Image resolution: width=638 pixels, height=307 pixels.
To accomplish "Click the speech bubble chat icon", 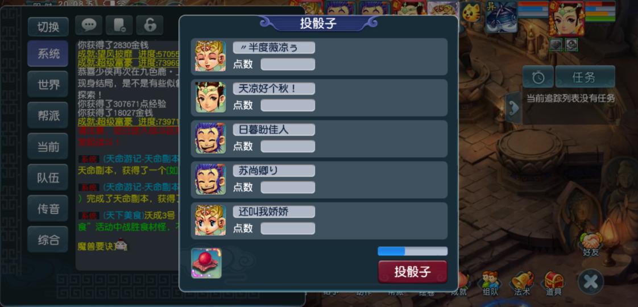I will coord(89,25).
